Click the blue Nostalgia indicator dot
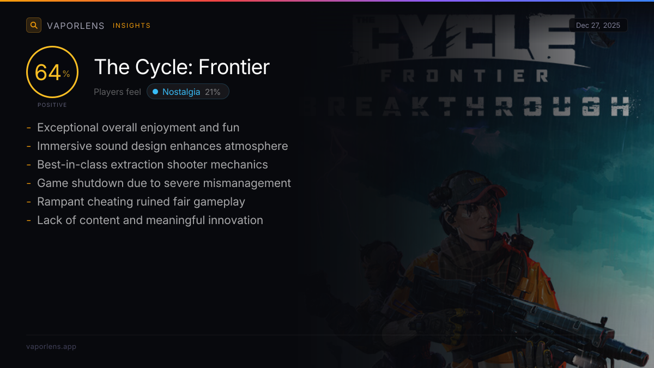Screen dimensions: 654x368 coord(155,92)
